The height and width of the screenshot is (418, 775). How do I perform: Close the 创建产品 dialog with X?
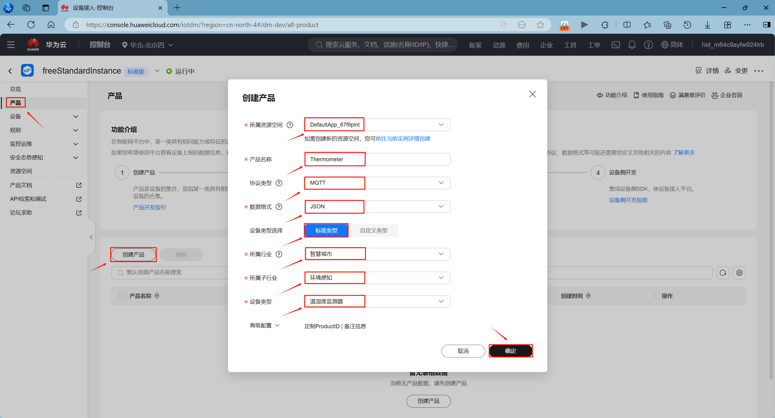point(532,94)
